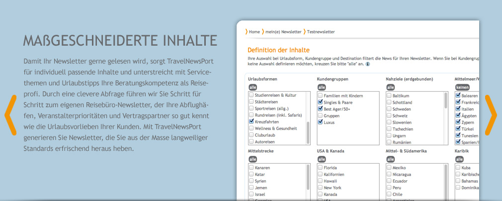Go to mein(e) Newsletter breadcrumb
Image resolution: width=502 pixels, height=201 pixels.
pyautogui.click(x=283, y=32)
